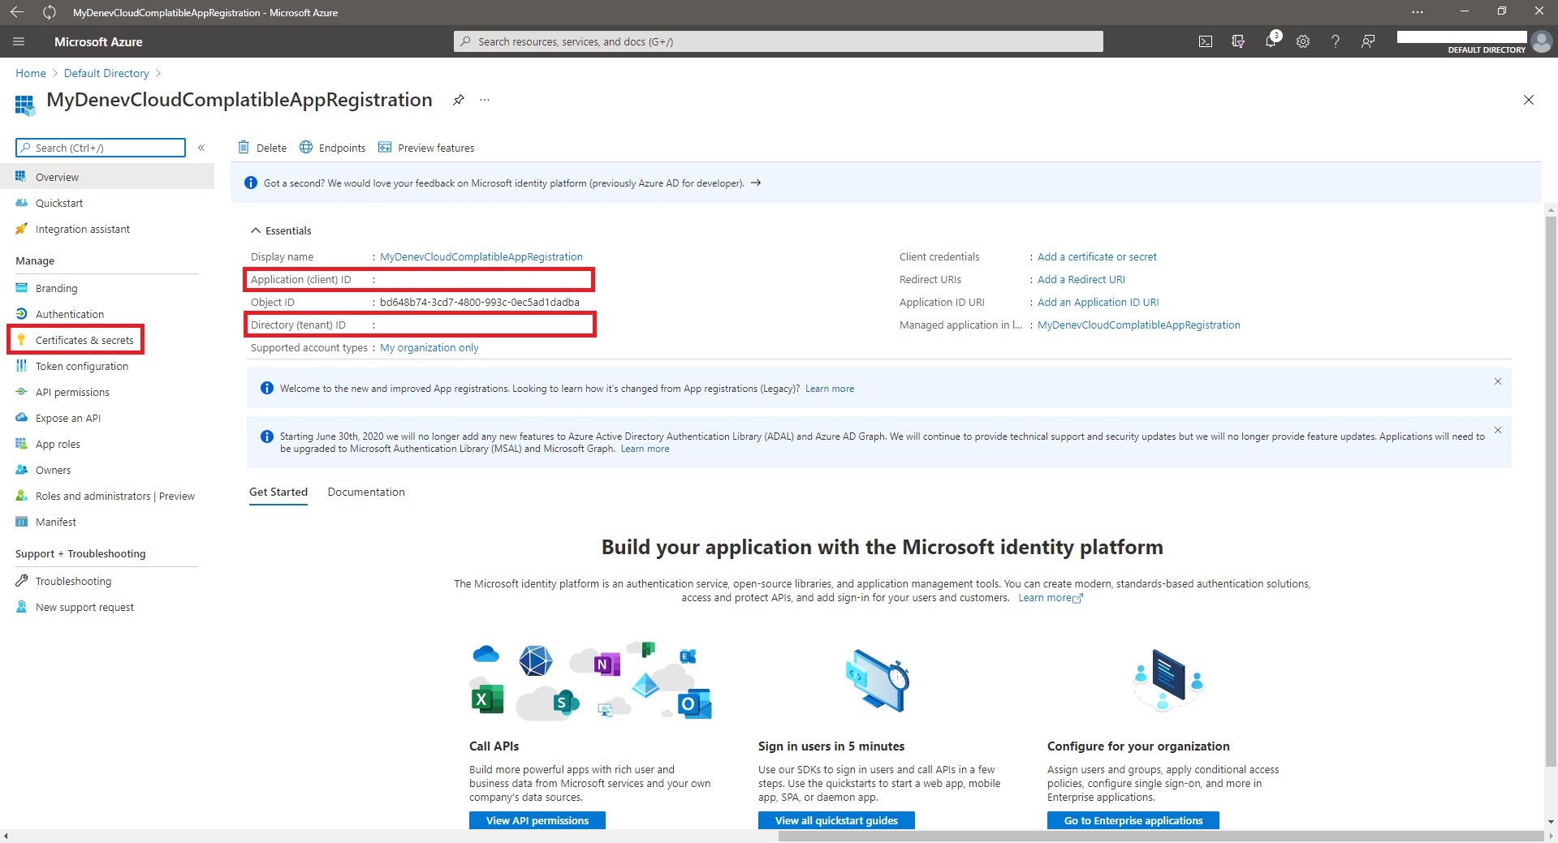Collapse the Essentials section
The height and width of the screenshot is (843, 1558).
[255, 230]
